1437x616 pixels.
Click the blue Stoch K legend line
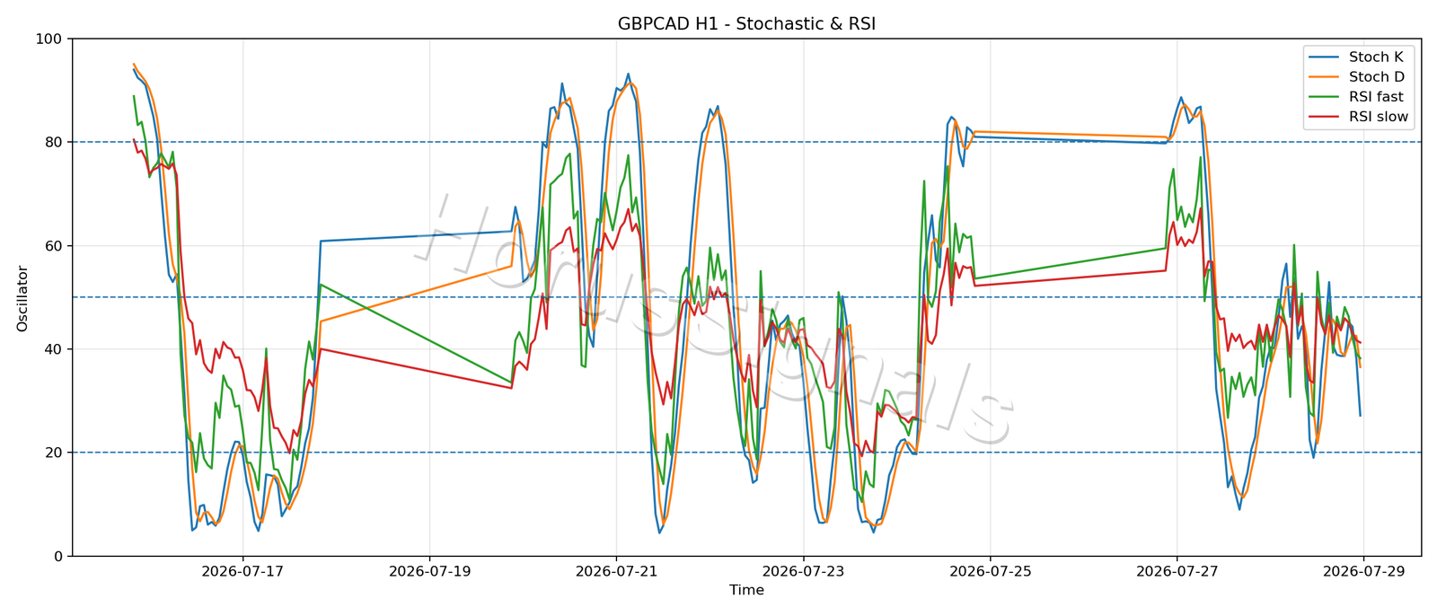click(1325, 57)
